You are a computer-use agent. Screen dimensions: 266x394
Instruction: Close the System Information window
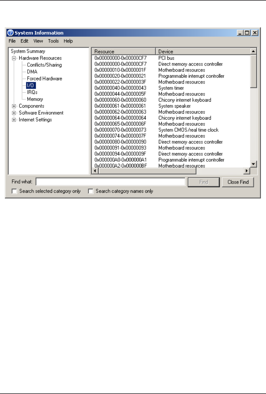255,33
